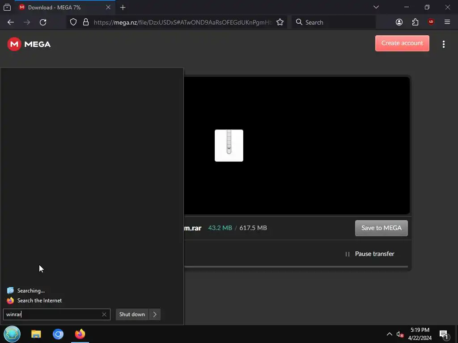Screen dimensions: 458x343
Task: Expand the list all tabs chevron
Action: click(x=376, y=7)
